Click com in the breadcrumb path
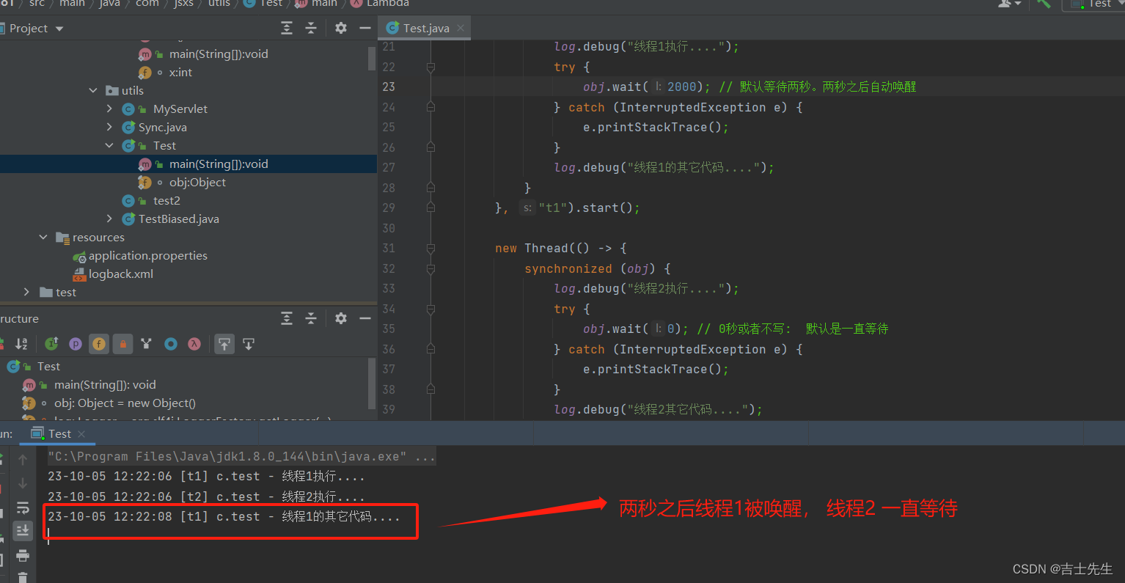Screen dimensions: 1125x583 coord(147,4)
